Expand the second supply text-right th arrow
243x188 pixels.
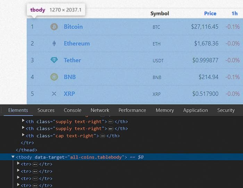coord(23,128)
